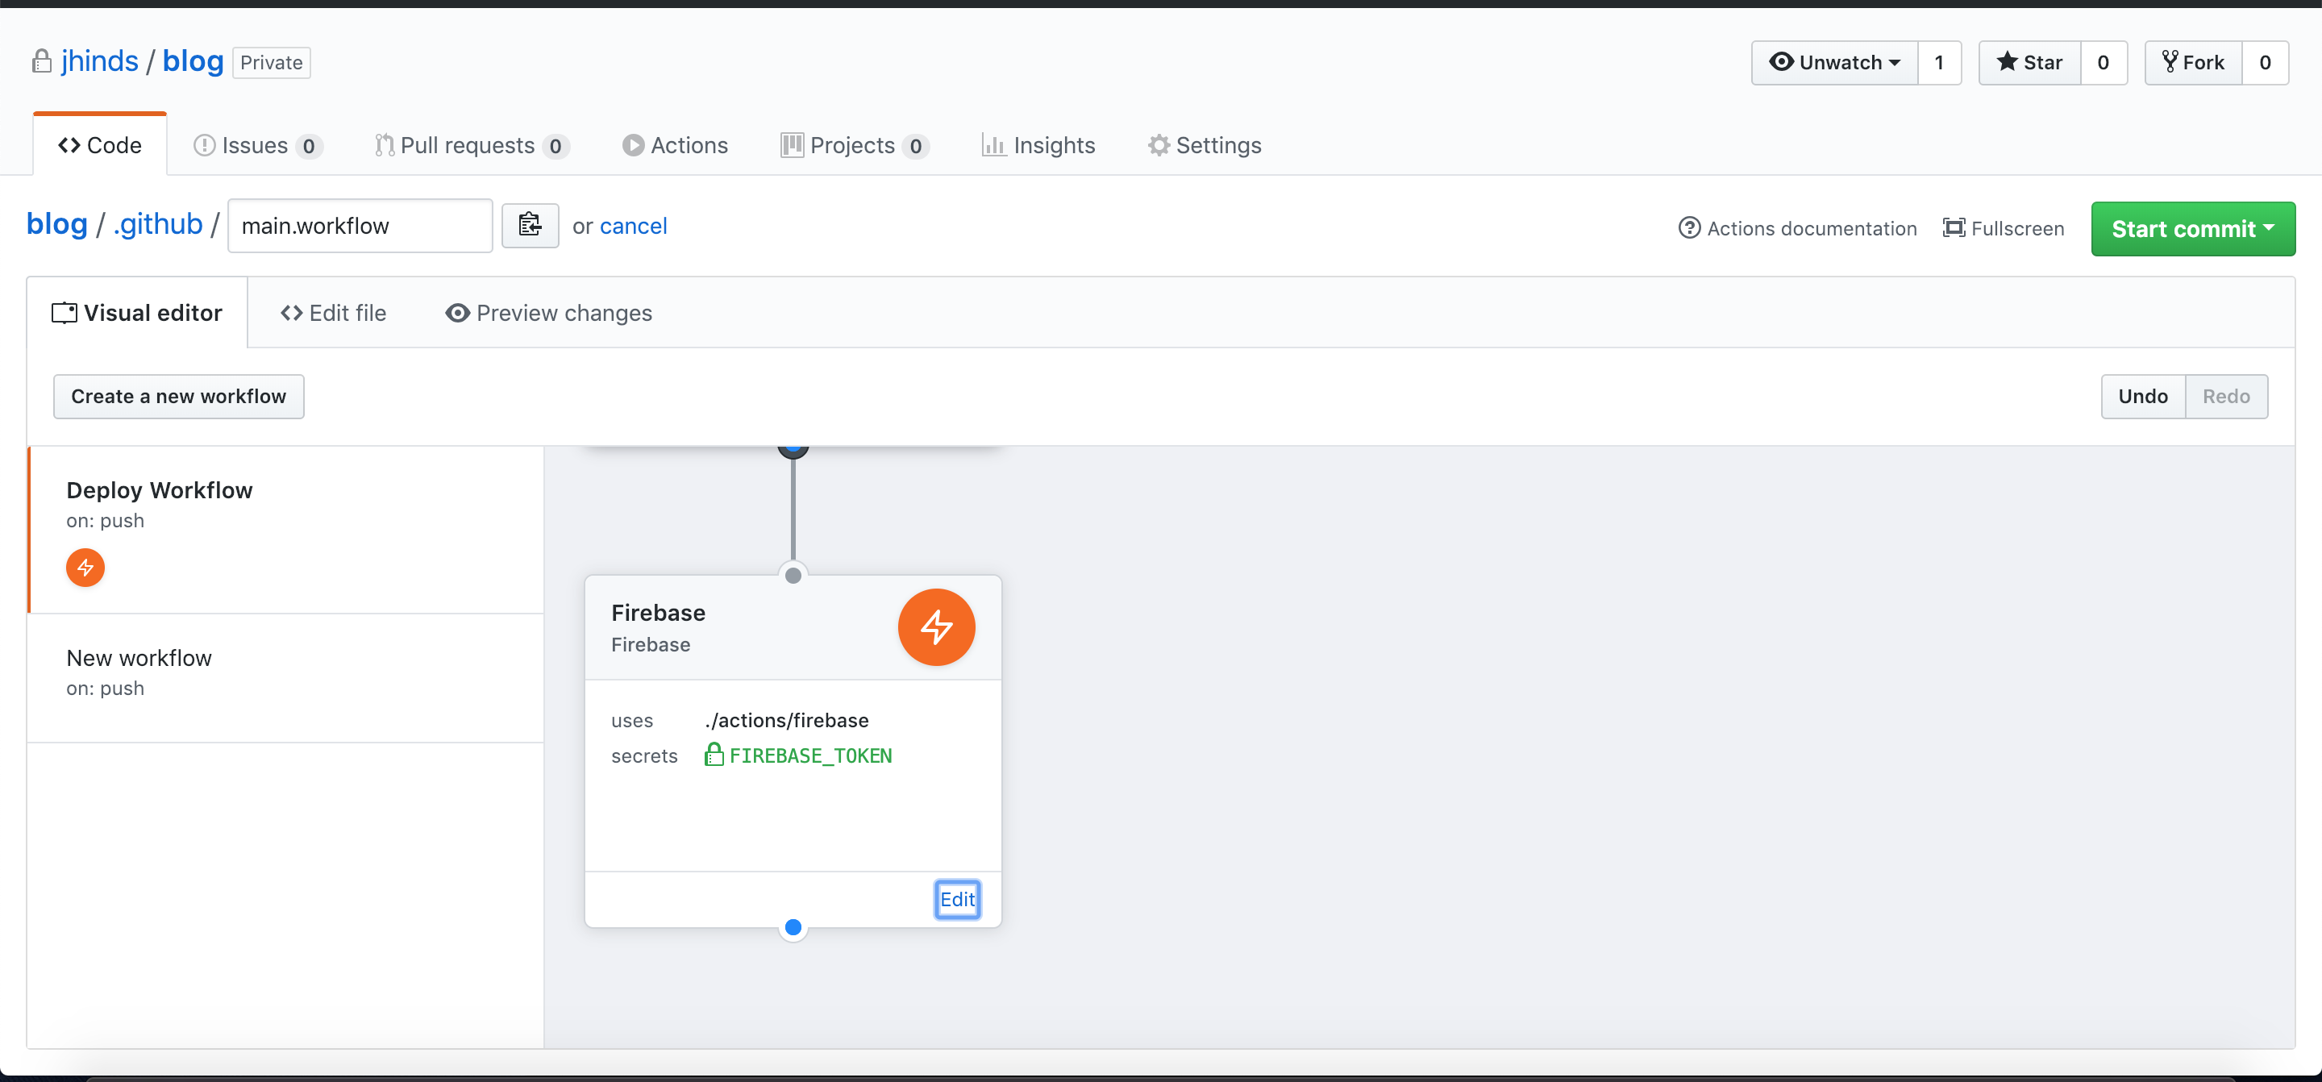Click the eye icon on Preview changes
The height and width of the screenshot is (1082, 2322).
(457, 313)
